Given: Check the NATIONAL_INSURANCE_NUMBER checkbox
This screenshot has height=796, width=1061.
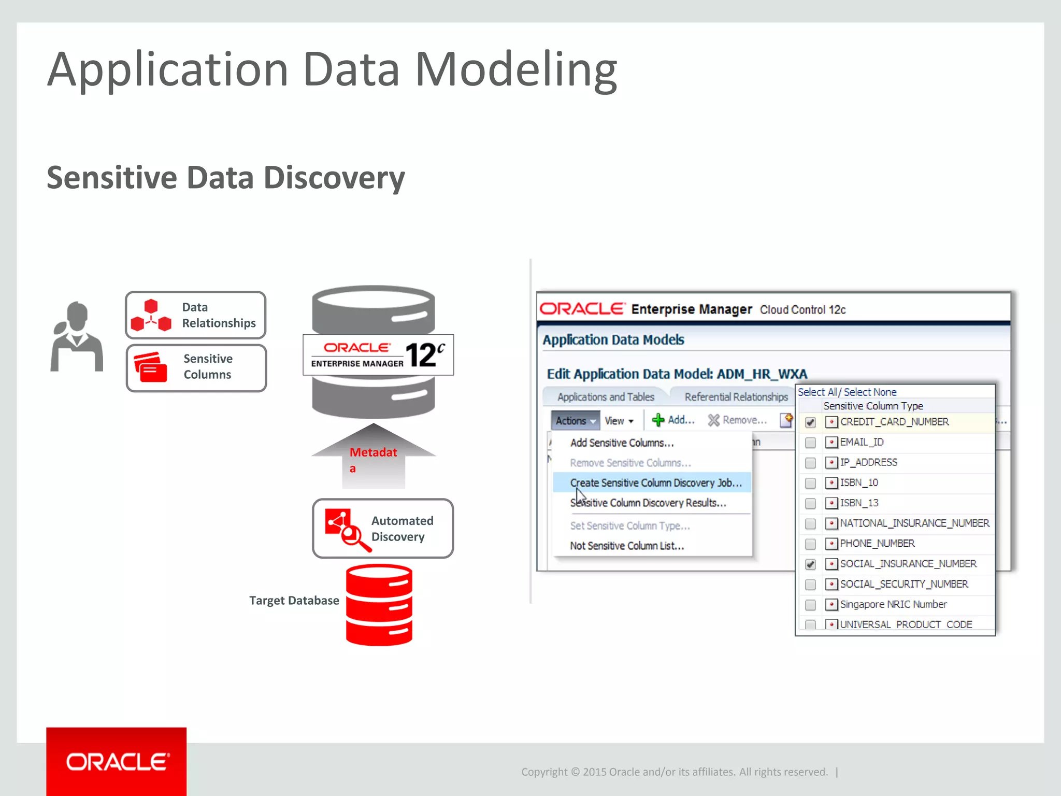Looking at the screenshot, I should pos(811,524).
